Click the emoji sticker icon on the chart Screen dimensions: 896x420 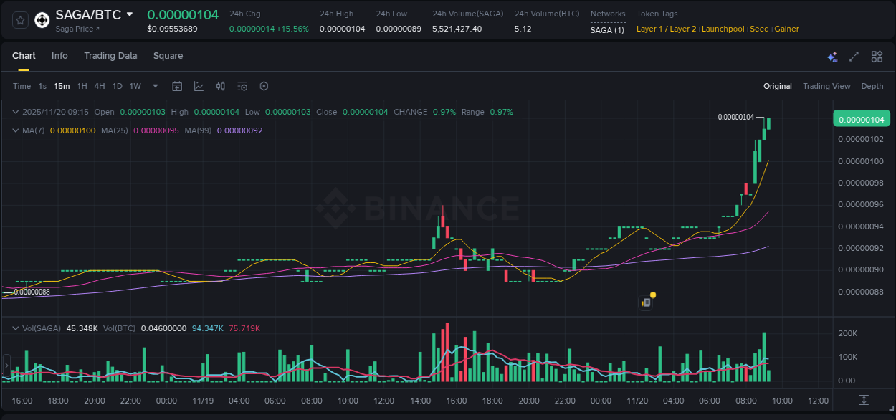click(x=645, y=302)
